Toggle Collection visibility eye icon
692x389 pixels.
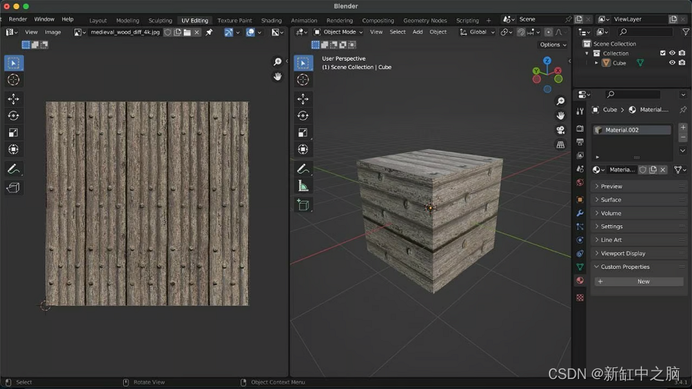tap(672, 53)
